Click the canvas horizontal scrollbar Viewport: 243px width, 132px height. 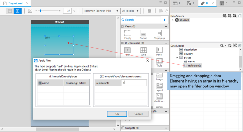coord(57,129)
